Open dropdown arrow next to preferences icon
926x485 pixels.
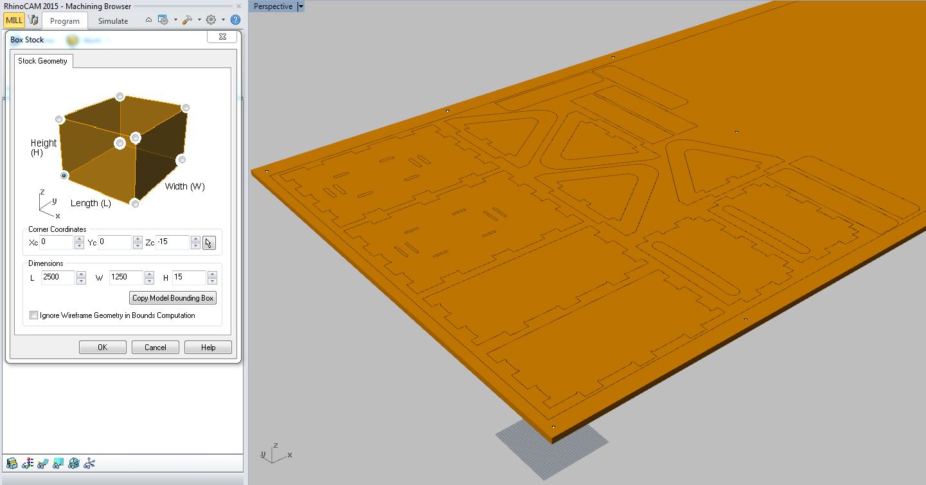point(175,20)
